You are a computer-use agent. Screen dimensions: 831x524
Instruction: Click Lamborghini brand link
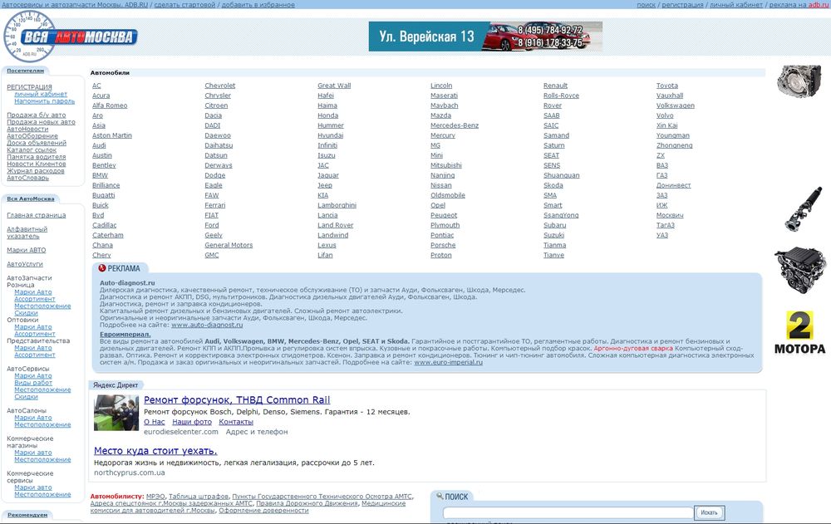pos(337,205)
